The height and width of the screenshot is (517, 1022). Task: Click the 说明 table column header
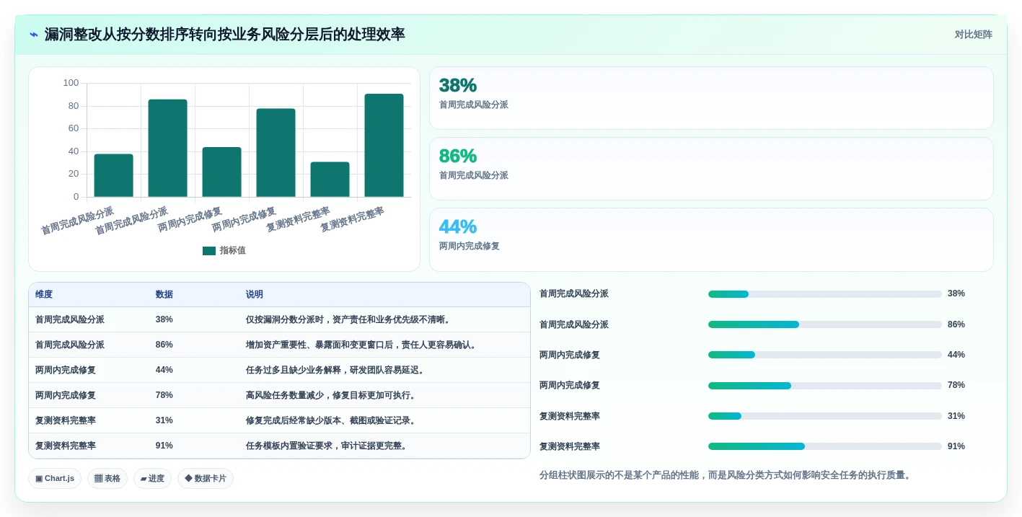(x=255, y=295)
